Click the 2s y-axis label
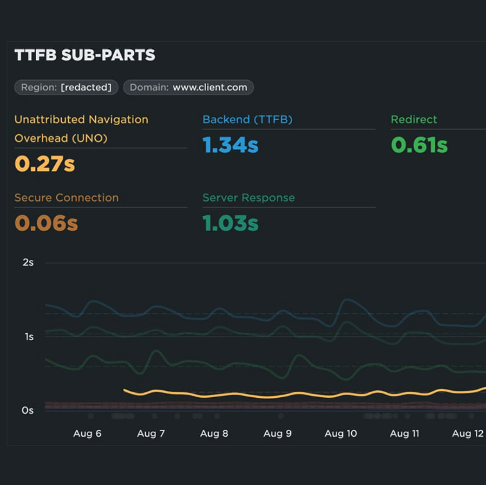The image size is (486, 485). point(28,263)
